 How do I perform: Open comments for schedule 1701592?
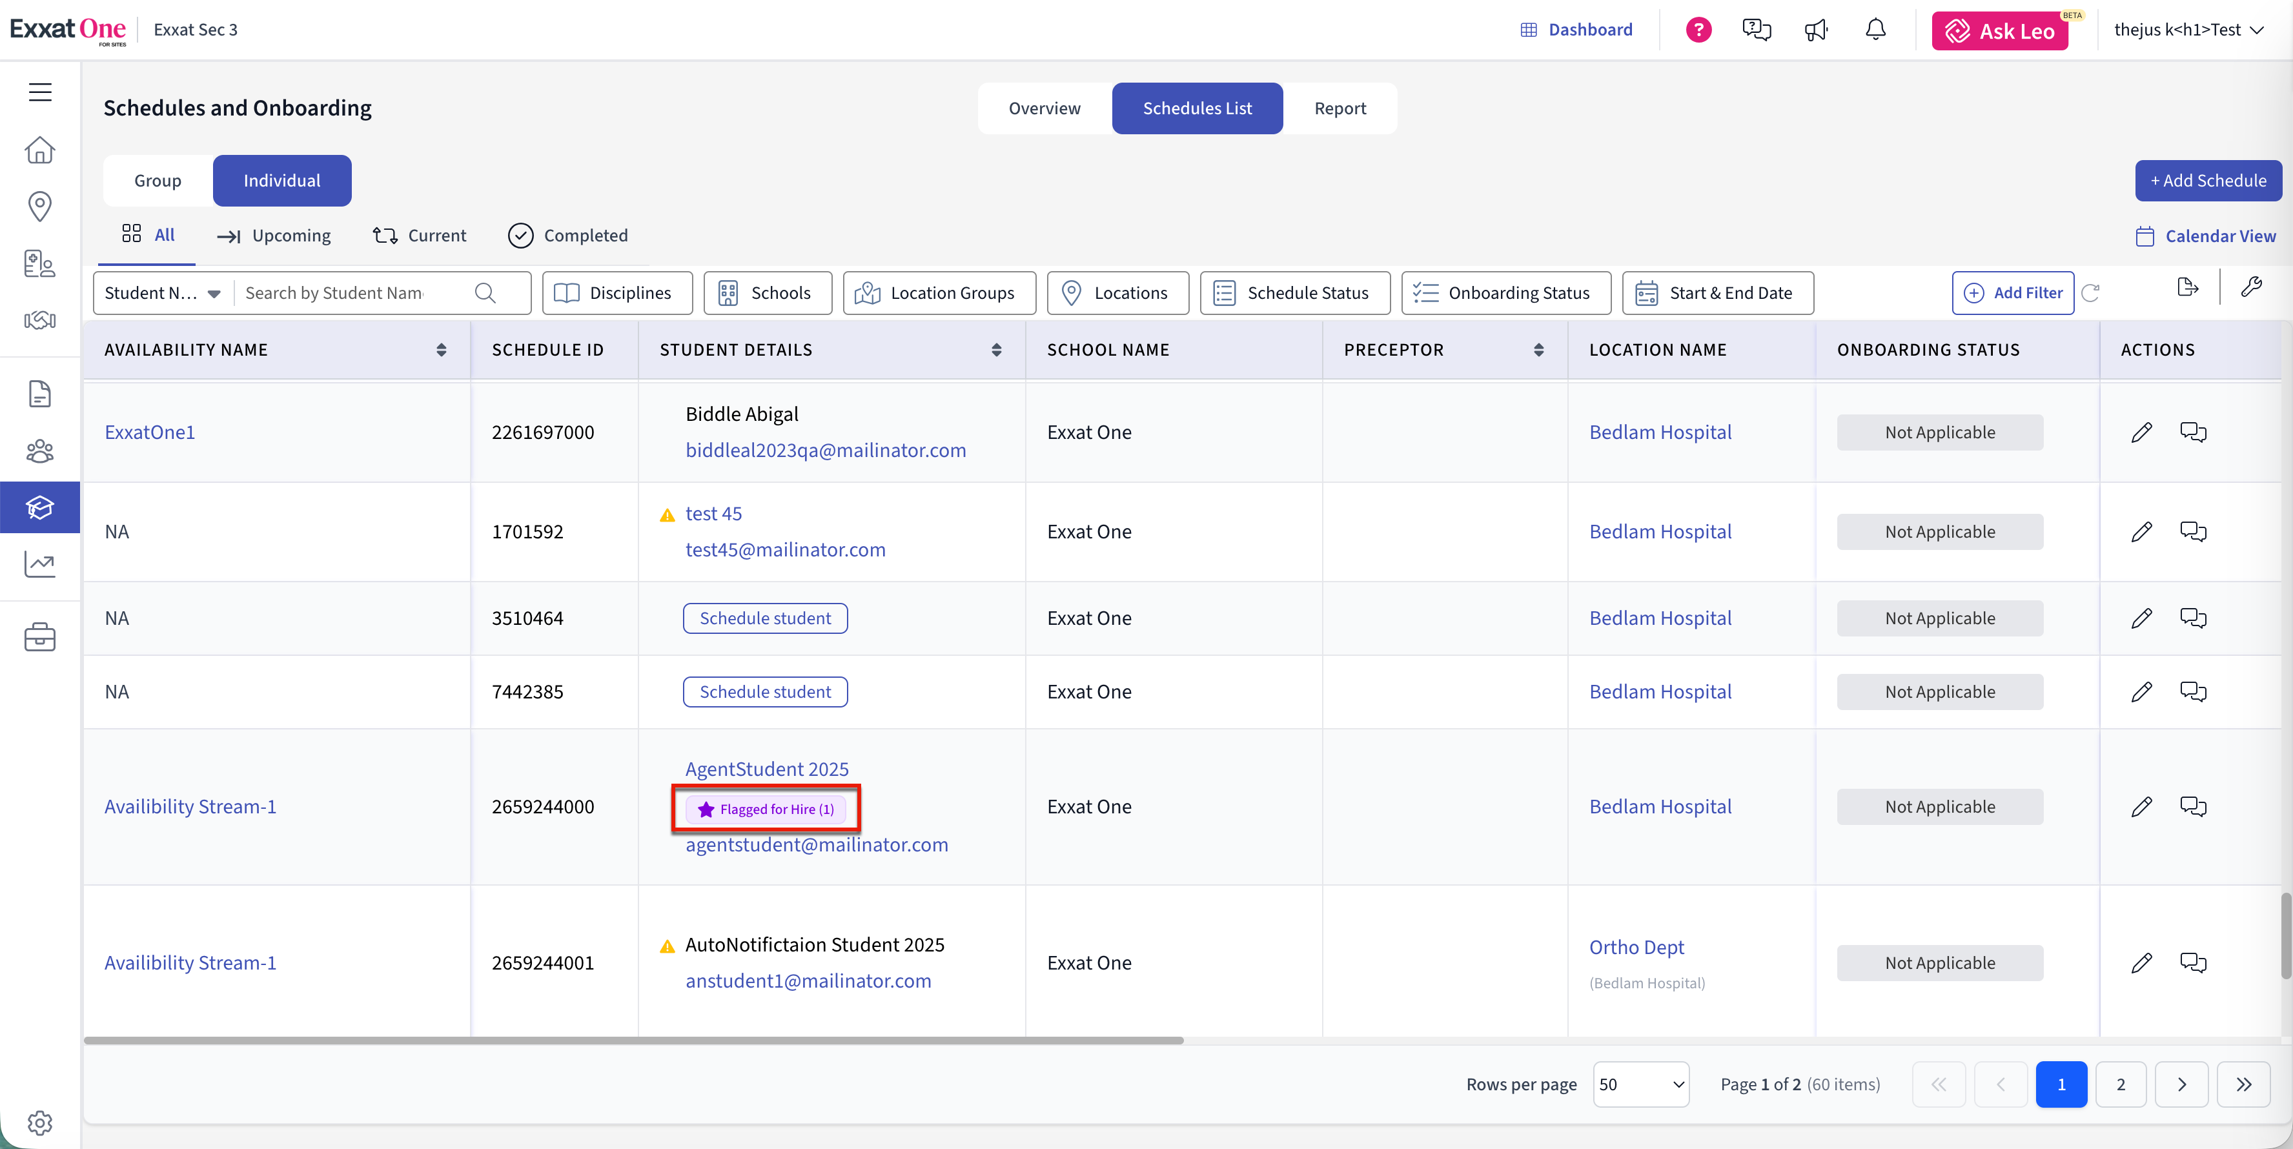[x=2192, y=531]
